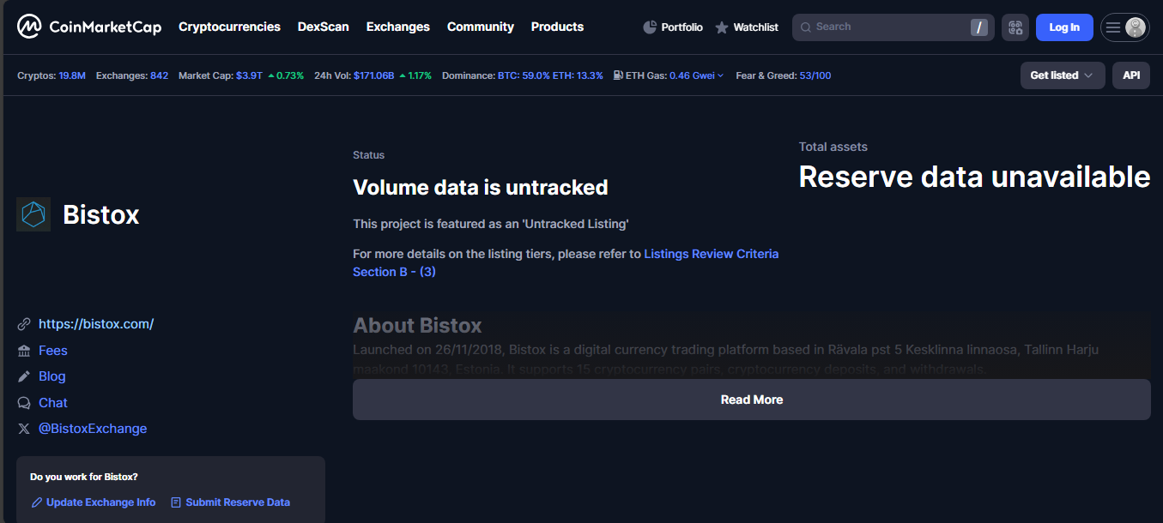Click the Search input field
Viewport: 1163px width, 523px height.
pyautogui.click(x=884, y=27)
